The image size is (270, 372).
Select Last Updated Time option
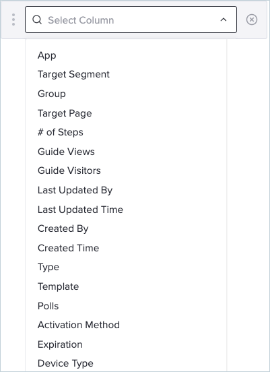(x=80, y=210)
